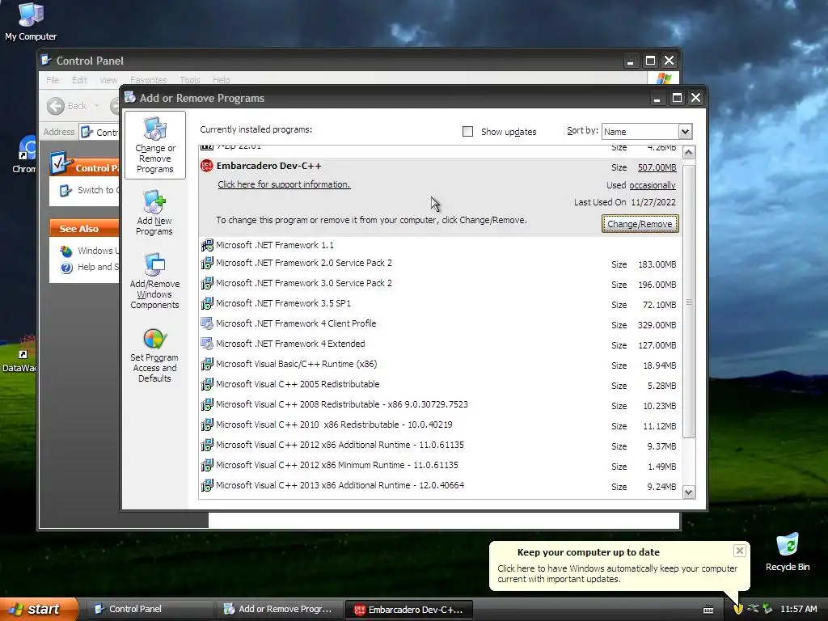The image size is (828, 621).
Task: Click the .NET Framework 4 Extended icon
Action: [x=207, y=344]
